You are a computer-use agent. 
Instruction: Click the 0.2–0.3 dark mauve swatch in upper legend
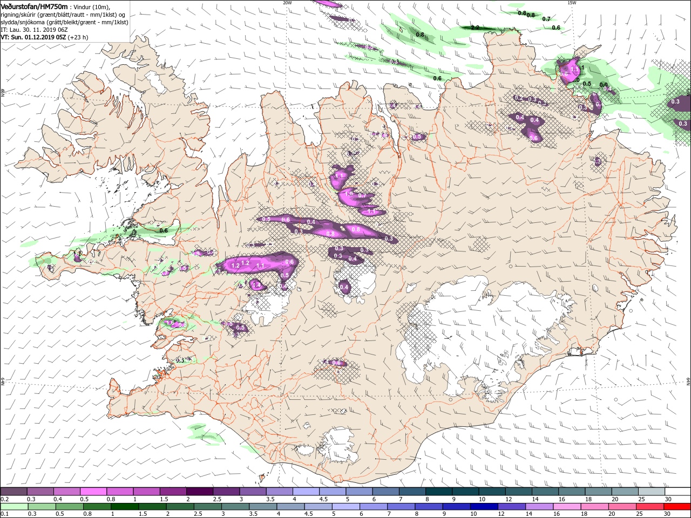13,492
